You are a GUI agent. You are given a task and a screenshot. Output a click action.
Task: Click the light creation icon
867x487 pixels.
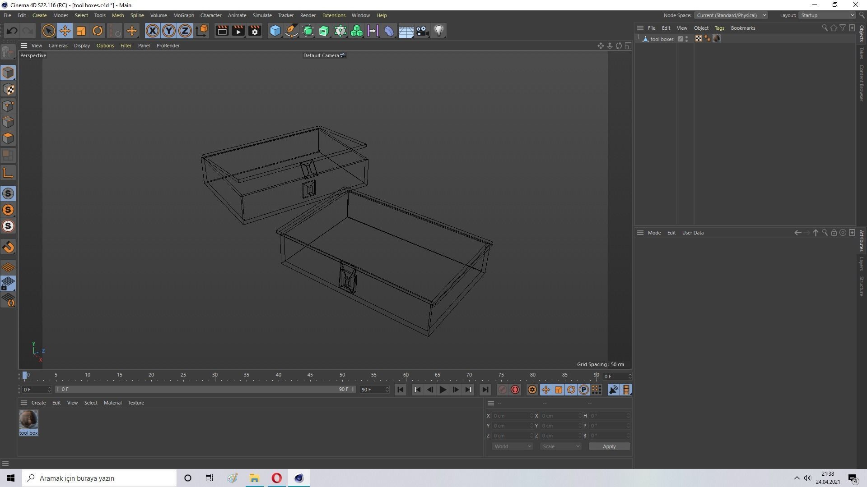[x=438, y=31]
